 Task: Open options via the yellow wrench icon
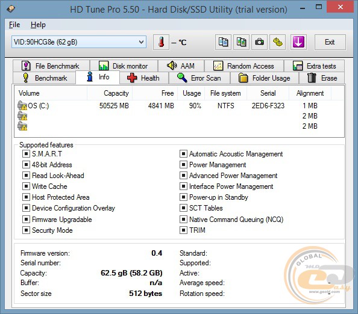click(278, 42)
